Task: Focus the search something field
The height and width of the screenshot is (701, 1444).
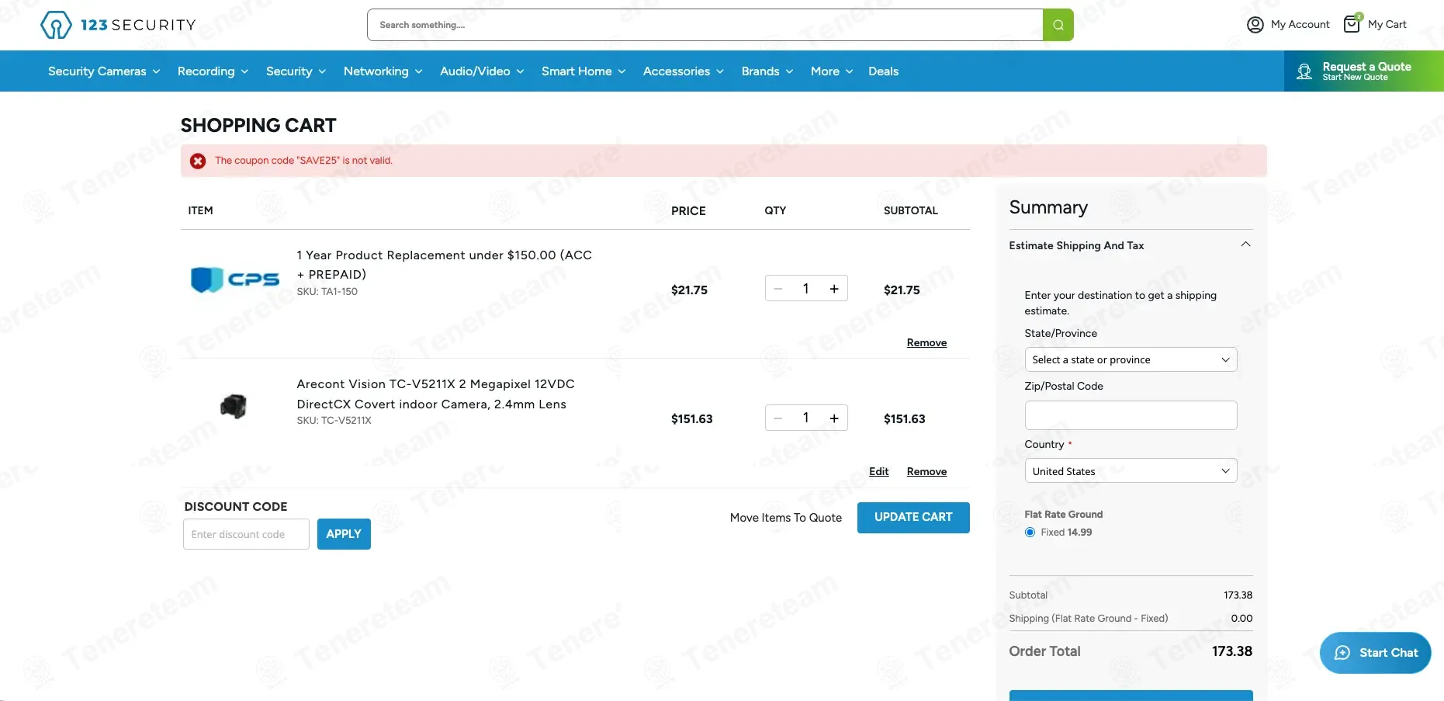Action: coord(705,25)
